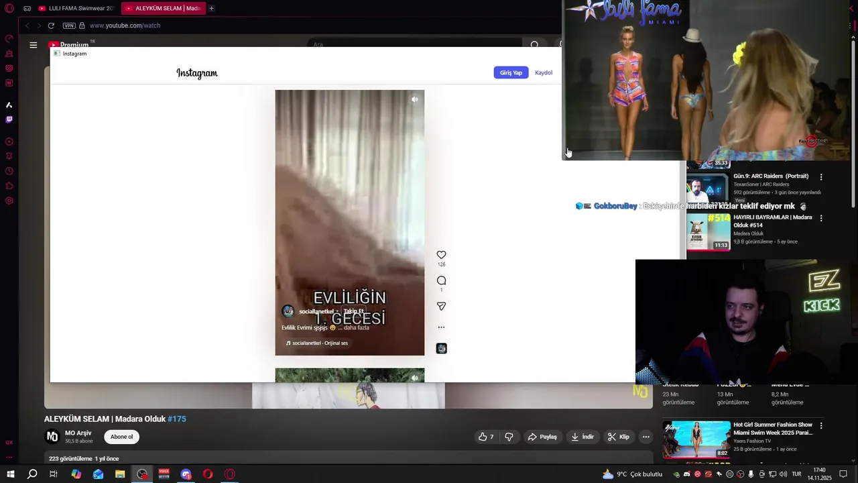Open Windows Start menu
858x483 pixels.
[11, 474]
